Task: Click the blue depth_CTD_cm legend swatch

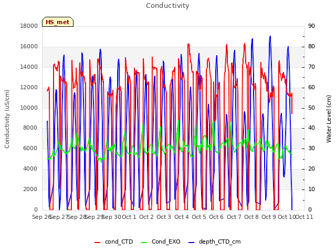Action: pyautogui.click(x=191, y=243)
